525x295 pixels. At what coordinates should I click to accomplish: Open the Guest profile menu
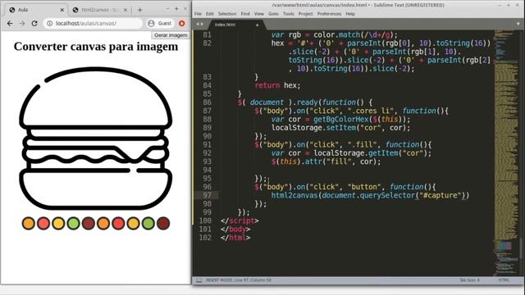pyautogui.click(x=160, y=23)
